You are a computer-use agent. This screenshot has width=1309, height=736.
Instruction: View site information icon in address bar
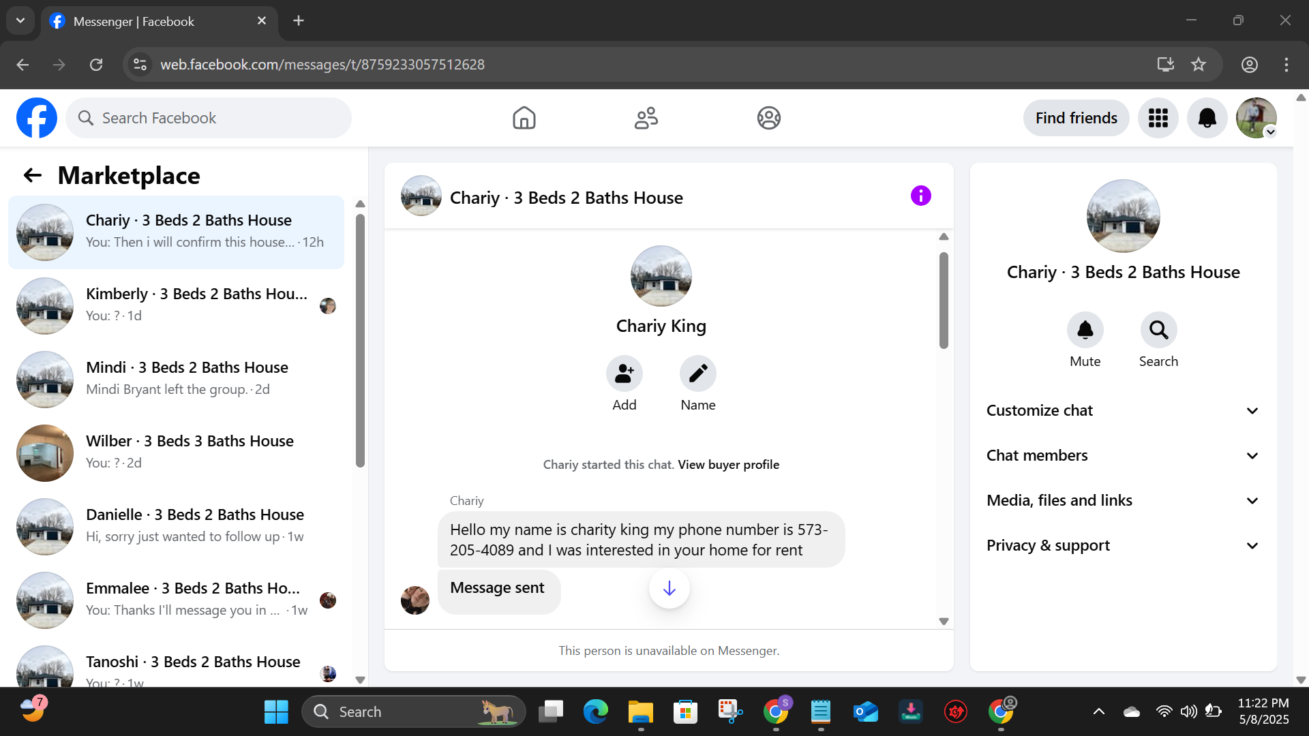tap(140, 65)
